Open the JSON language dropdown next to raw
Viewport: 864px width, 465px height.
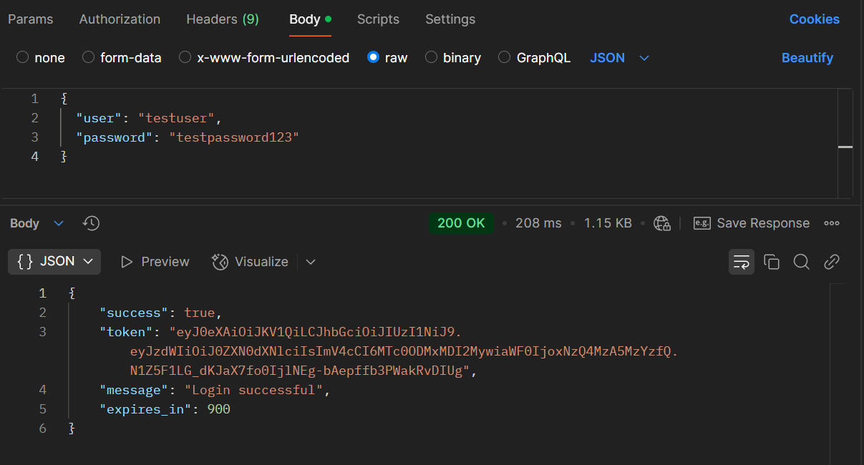619,57
